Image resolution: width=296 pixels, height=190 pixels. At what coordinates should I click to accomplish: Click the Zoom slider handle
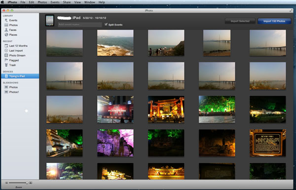(x=27, y=183)
